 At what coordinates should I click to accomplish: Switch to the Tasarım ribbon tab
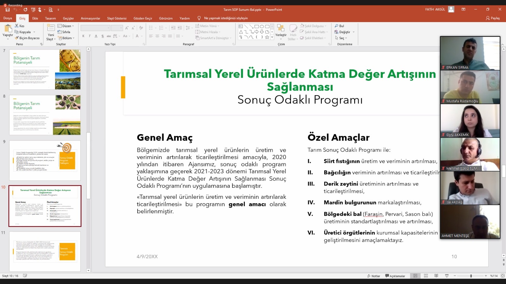[50, 18]
